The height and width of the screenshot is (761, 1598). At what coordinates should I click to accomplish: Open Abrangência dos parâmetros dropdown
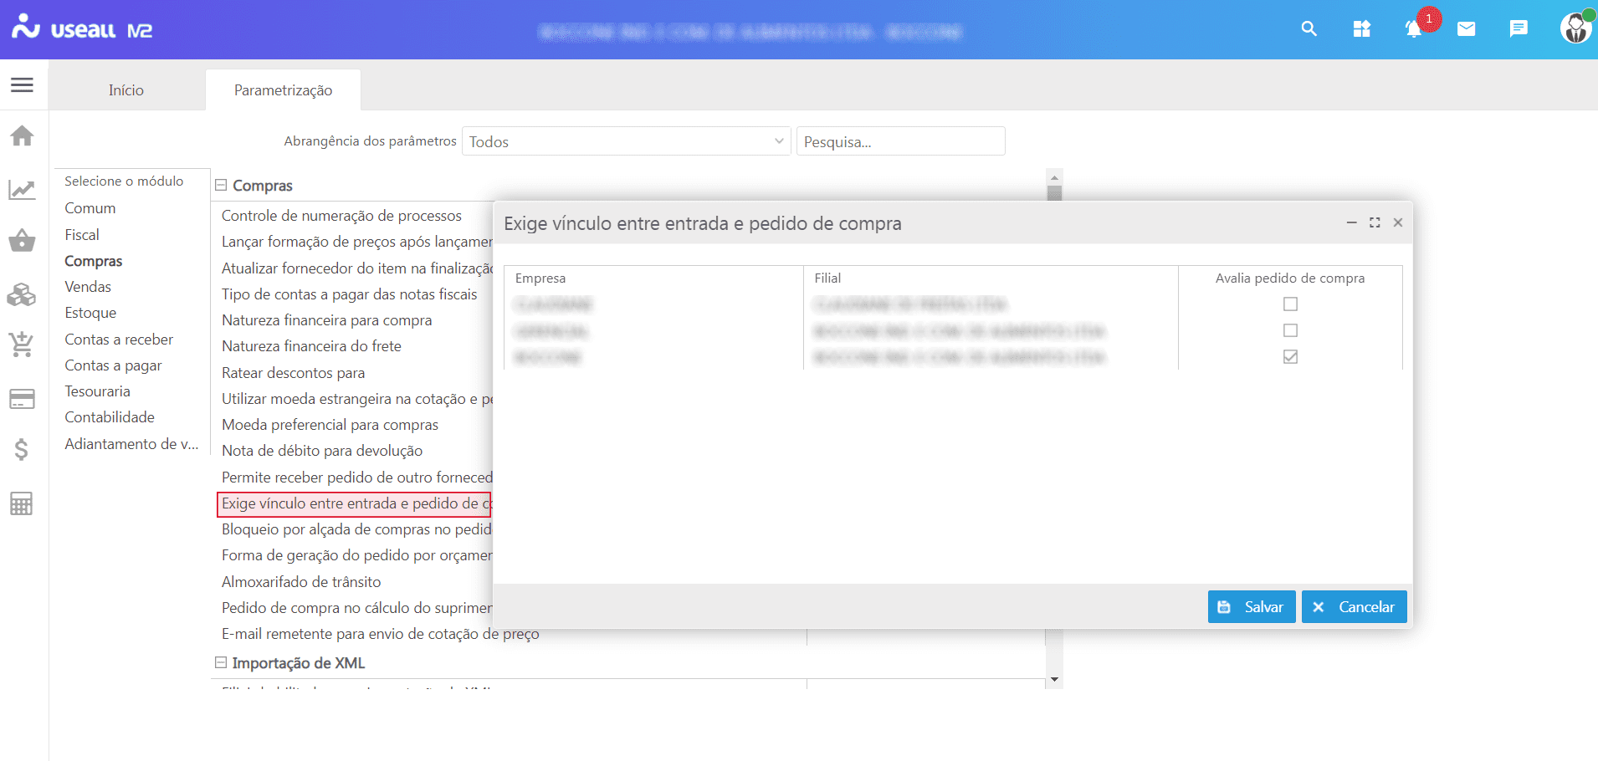click(626, 141)
